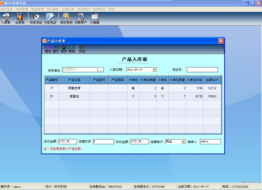Expand the 入库日期 date dropdown
Viewport: 262px width, 190px height.
154,70
